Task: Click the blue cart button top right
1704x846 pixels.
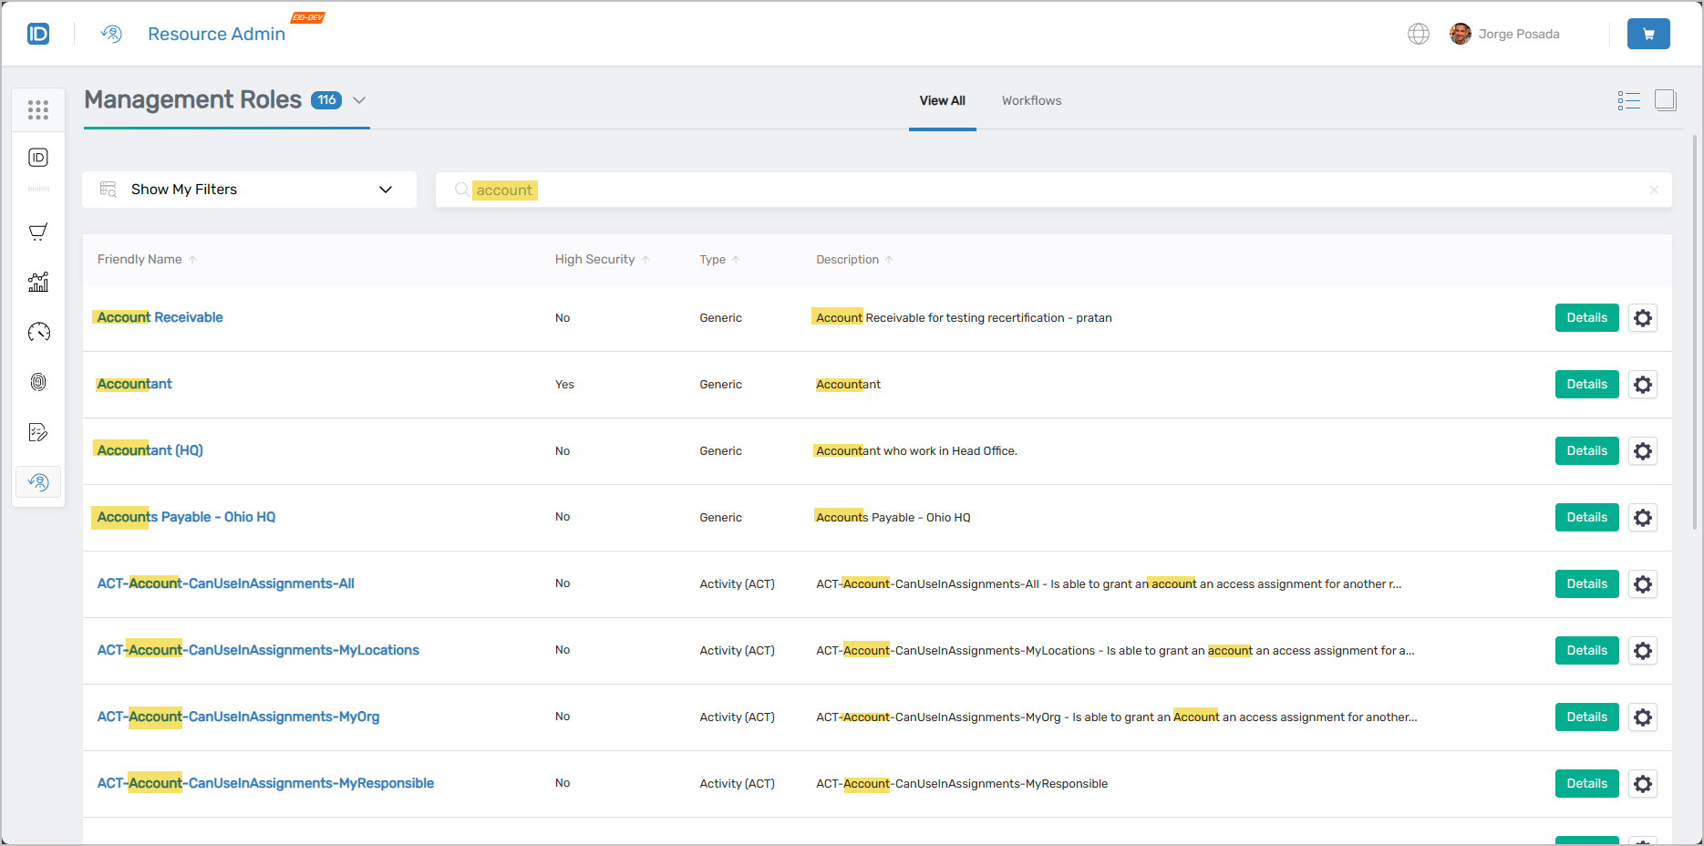Action: pos(1648,33)
